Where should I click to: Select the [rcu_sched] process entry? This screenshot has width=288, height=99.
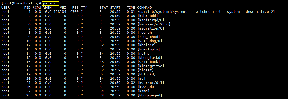pyautogui.click(x=149, y=37)
